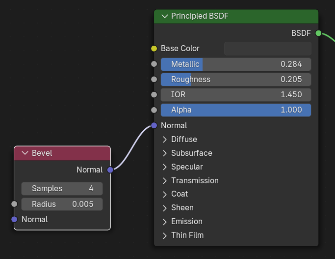Collapse the Bevel node
The width and height of the screenshot is (335, 259).
tap(25, 153)
